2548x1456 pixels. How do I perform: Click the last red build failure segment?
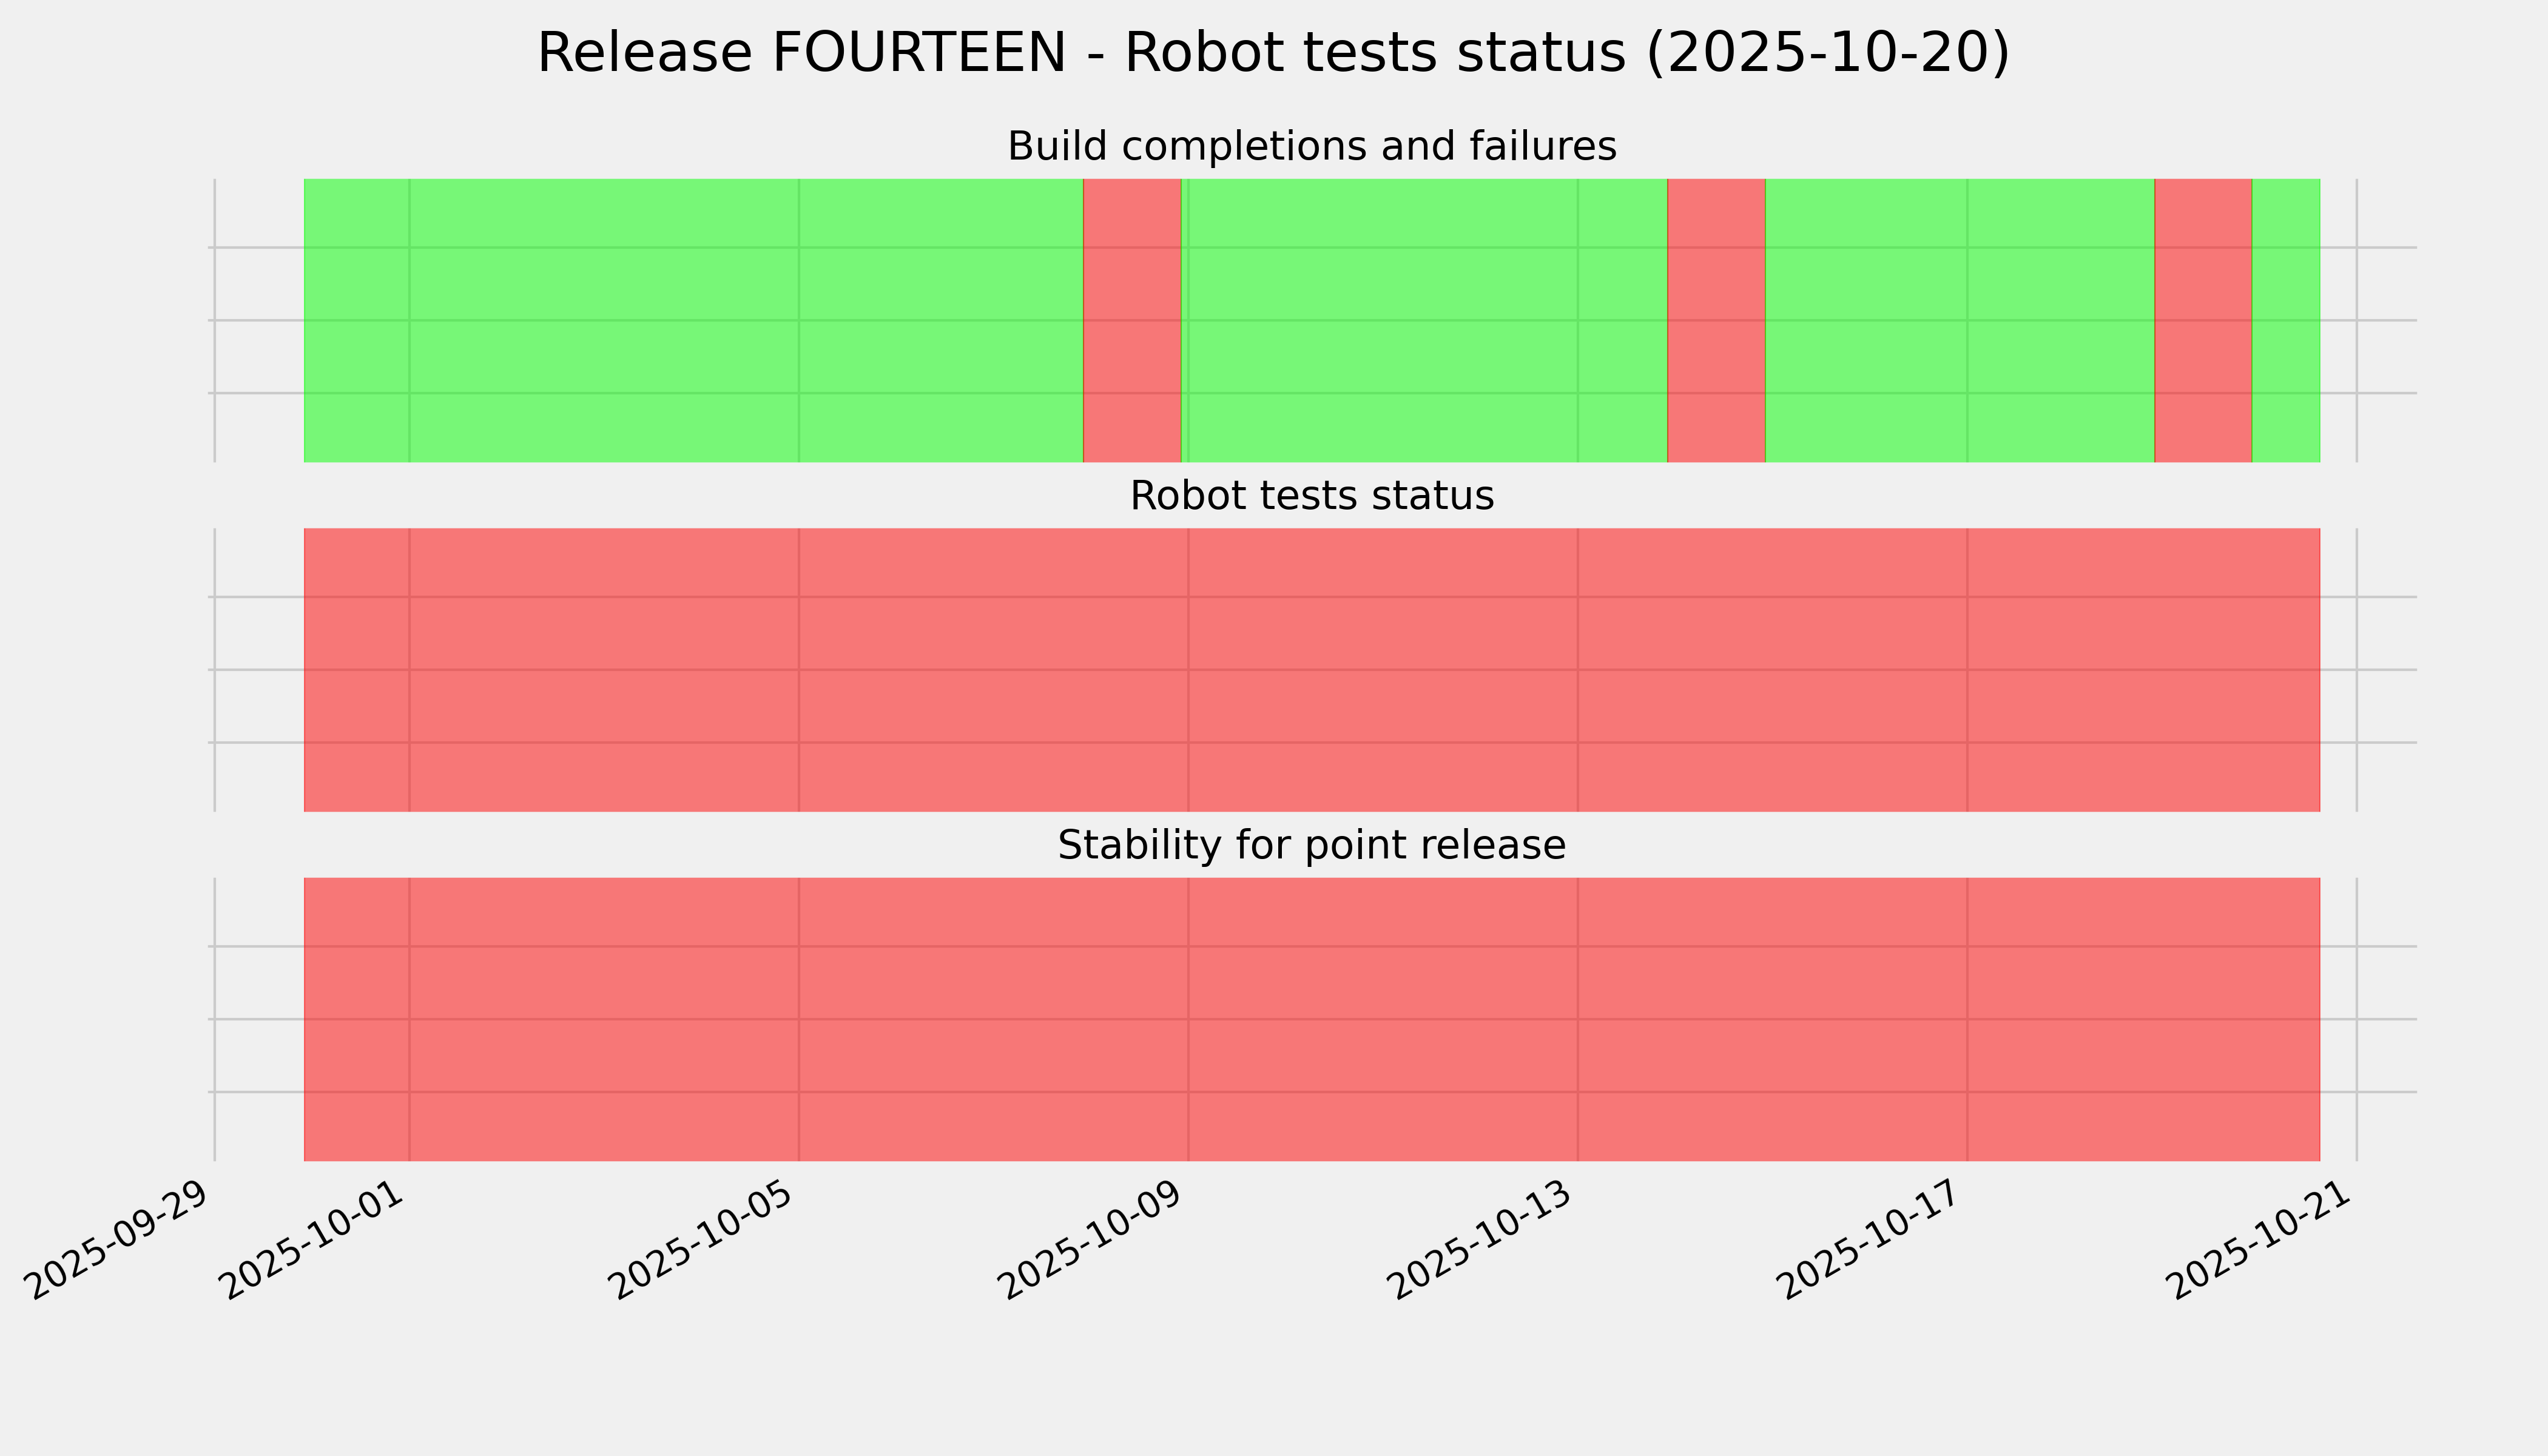(x=2202, y=320)
